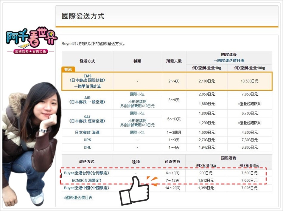
Task: Open the UPS shipping link
Action: tap(87, 140)
